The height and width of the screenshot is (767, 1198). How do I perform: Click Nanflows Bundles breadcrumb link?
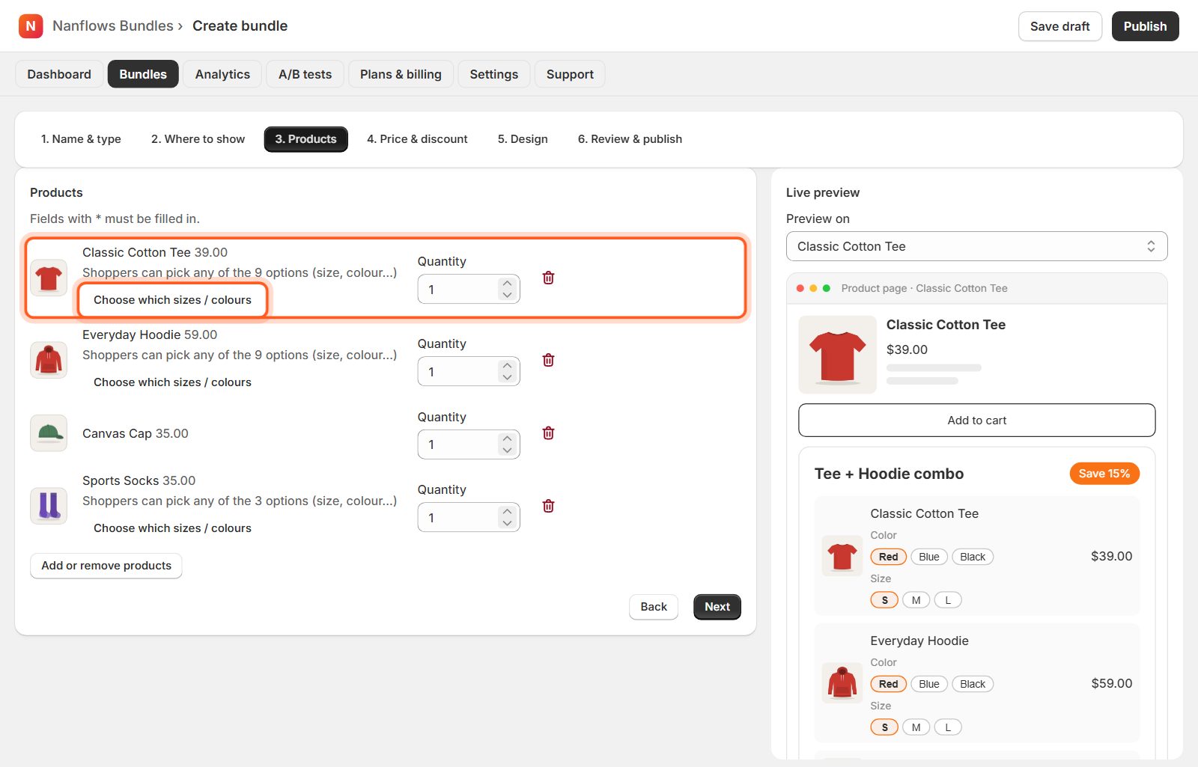tap(112, 26)
